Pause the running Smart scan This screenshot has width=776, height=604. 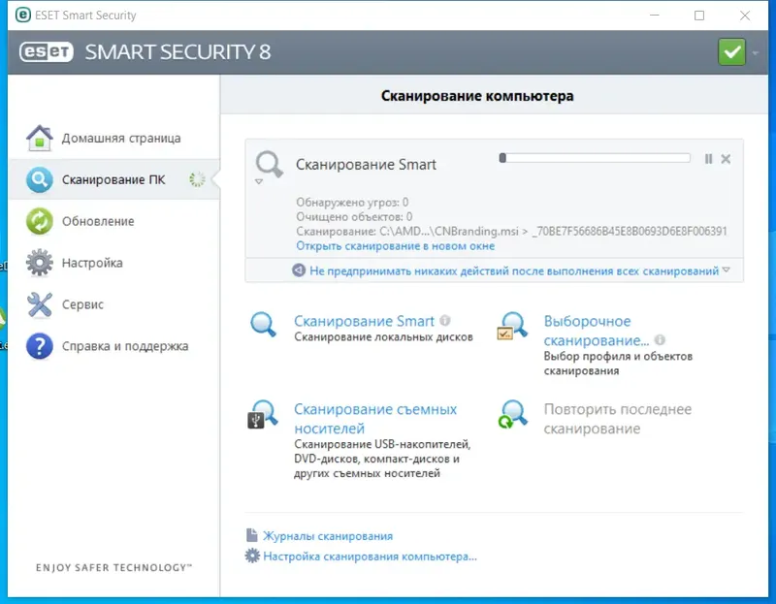(x=708, y=159)
